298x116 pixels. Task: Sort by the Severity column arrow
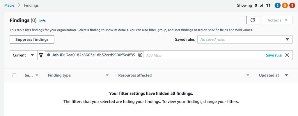(x=37, y=75)
